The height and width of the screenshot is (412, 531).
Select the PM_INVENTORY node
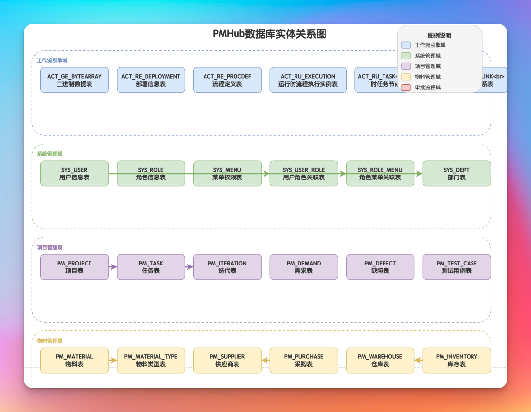456,360
